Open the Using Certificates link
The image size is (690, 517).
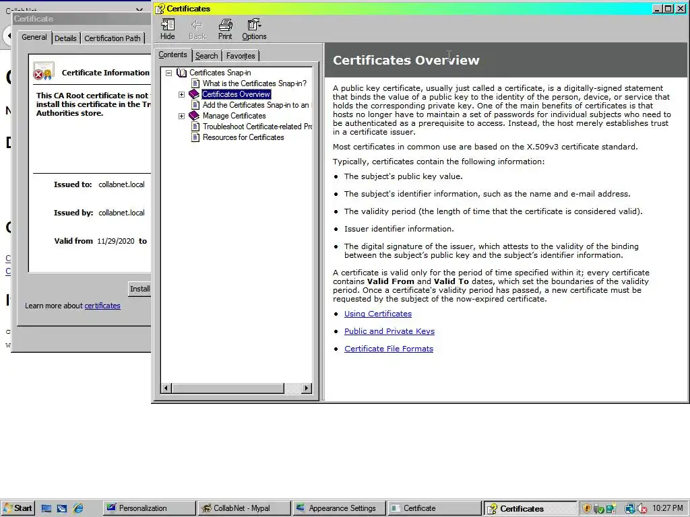378,314
